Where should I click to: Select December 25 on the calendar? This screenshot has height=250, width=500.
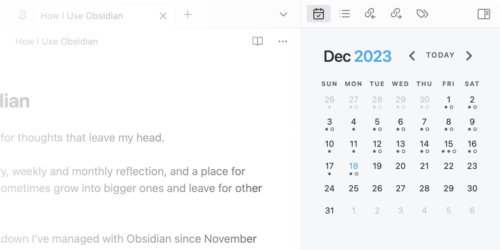pyautogui.click(x=353, y=188)
